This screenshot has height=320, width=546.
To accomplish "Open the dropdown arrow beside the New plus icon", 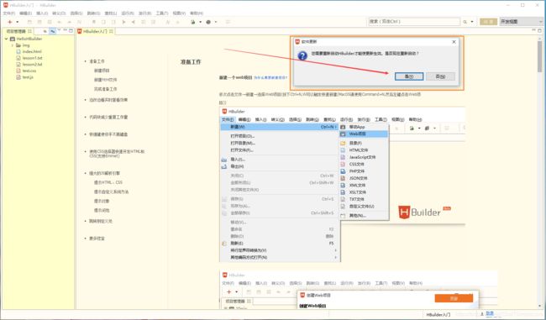I will click(x=18, y=22).
